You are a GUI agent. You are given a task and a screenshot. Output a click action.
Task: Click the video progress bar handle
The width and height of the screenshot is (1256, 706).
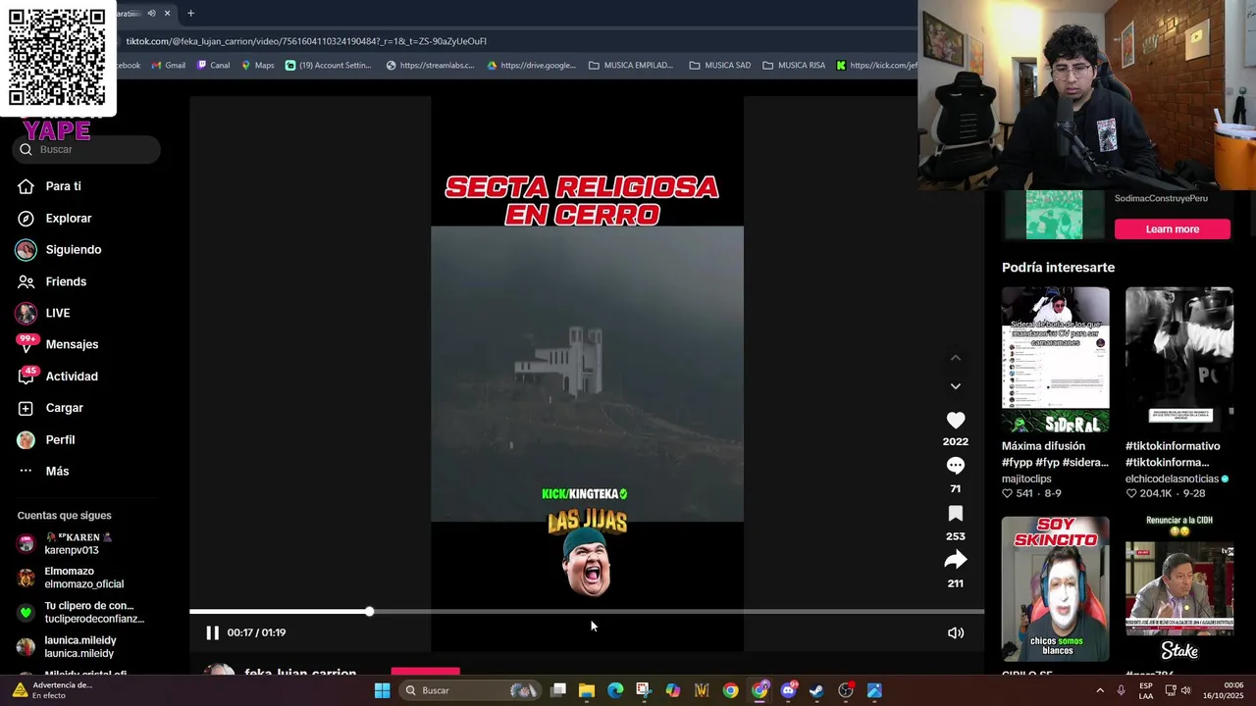369,611
